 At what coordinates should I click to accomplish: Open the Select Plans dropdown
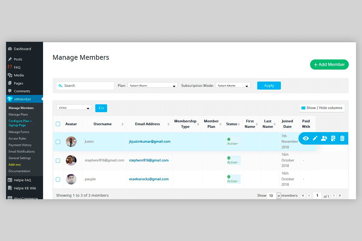point(152,86)
